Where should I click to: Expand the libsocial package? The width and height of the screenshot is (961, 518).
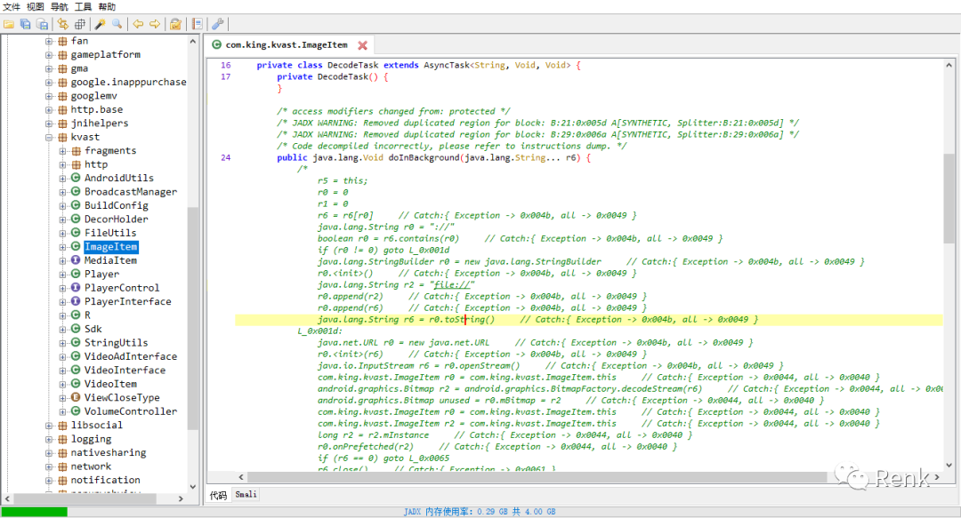tap(49, 426)
